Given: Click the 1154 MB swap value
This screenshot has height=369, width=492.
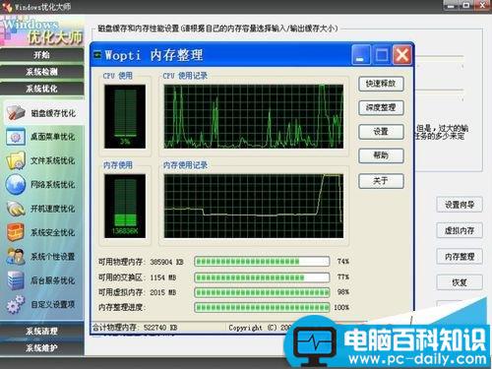Looking at the screenshot, I should coord(163,277).
